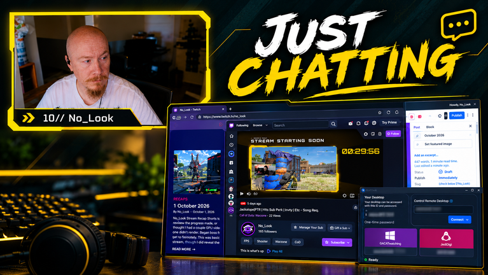Click Manage Your Sub button
488x275 pixels.
[308, 227]
